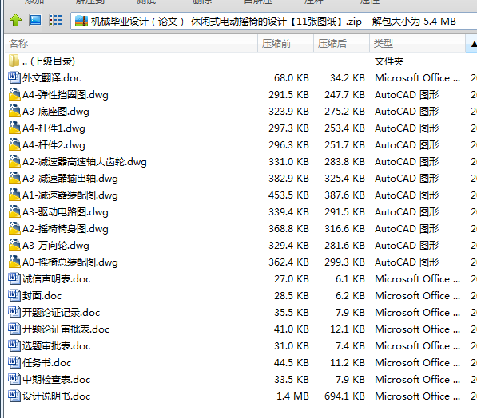Select the file name A3-驱动电路图.dwg
This screenshot has height=418, width=477.
(66, 211)
